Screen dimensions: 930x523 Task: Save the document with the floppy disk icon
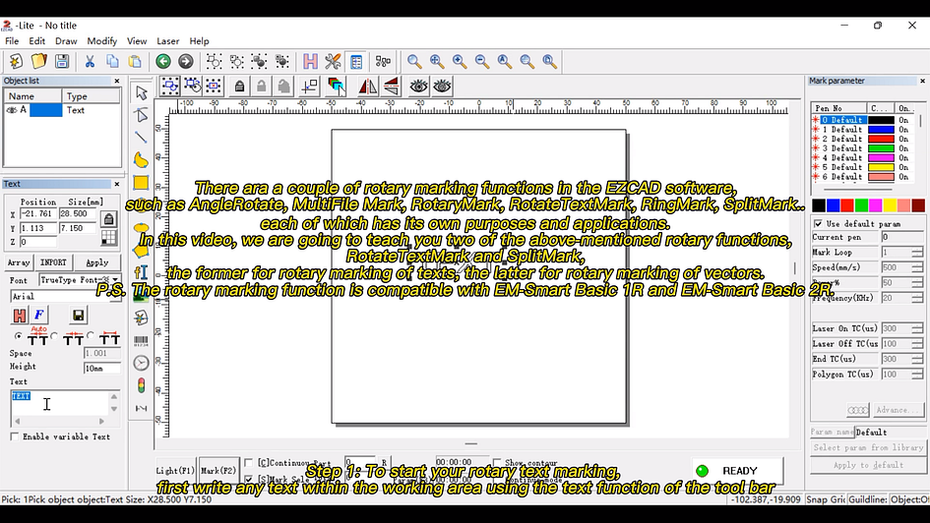(x=62, y=61)
